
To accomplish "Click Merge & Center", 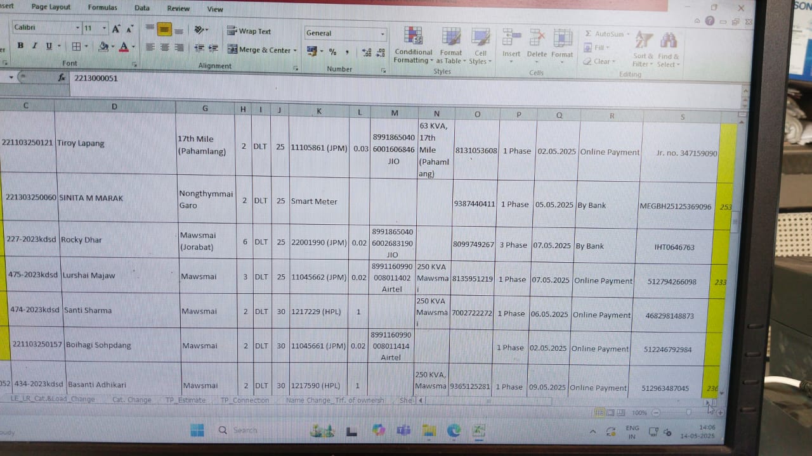I will tap(259, 49).
